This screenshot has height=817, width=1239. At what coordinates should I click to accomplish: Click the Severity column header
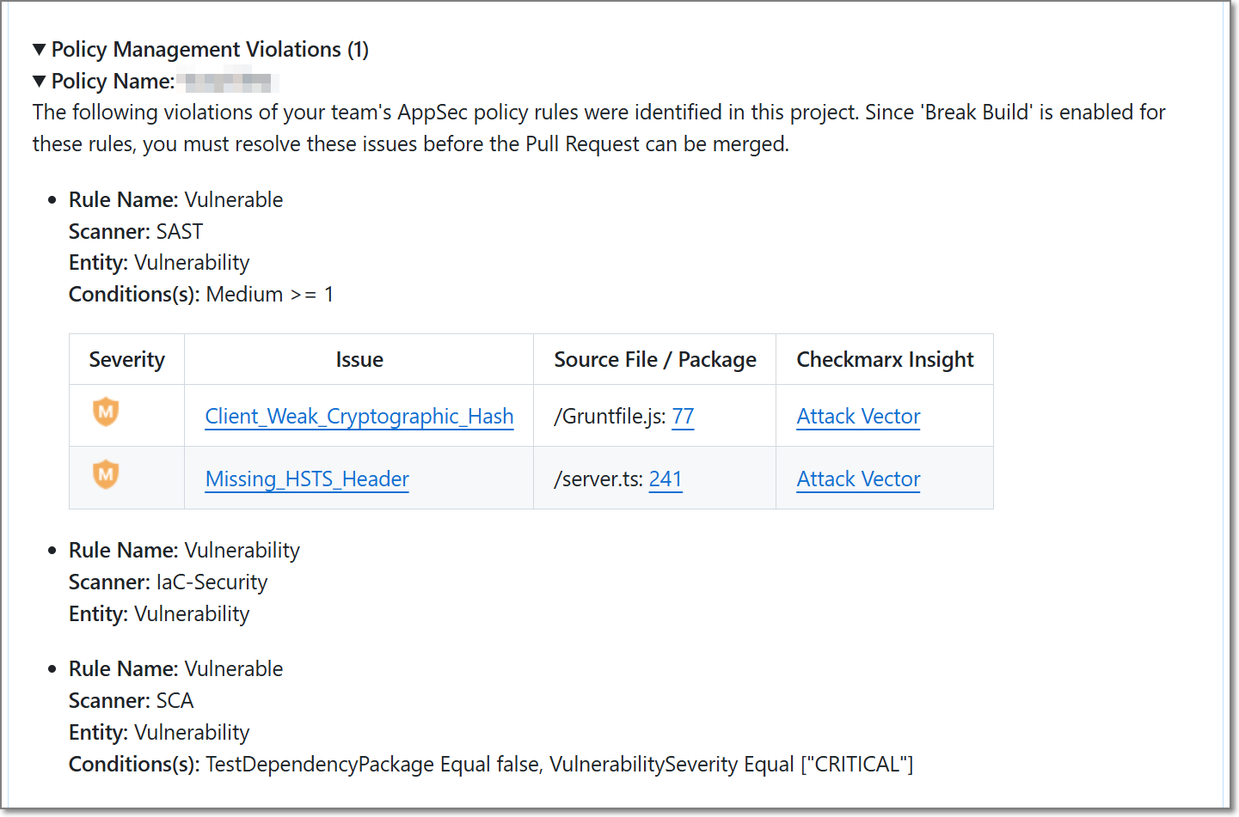pos(126,360)
